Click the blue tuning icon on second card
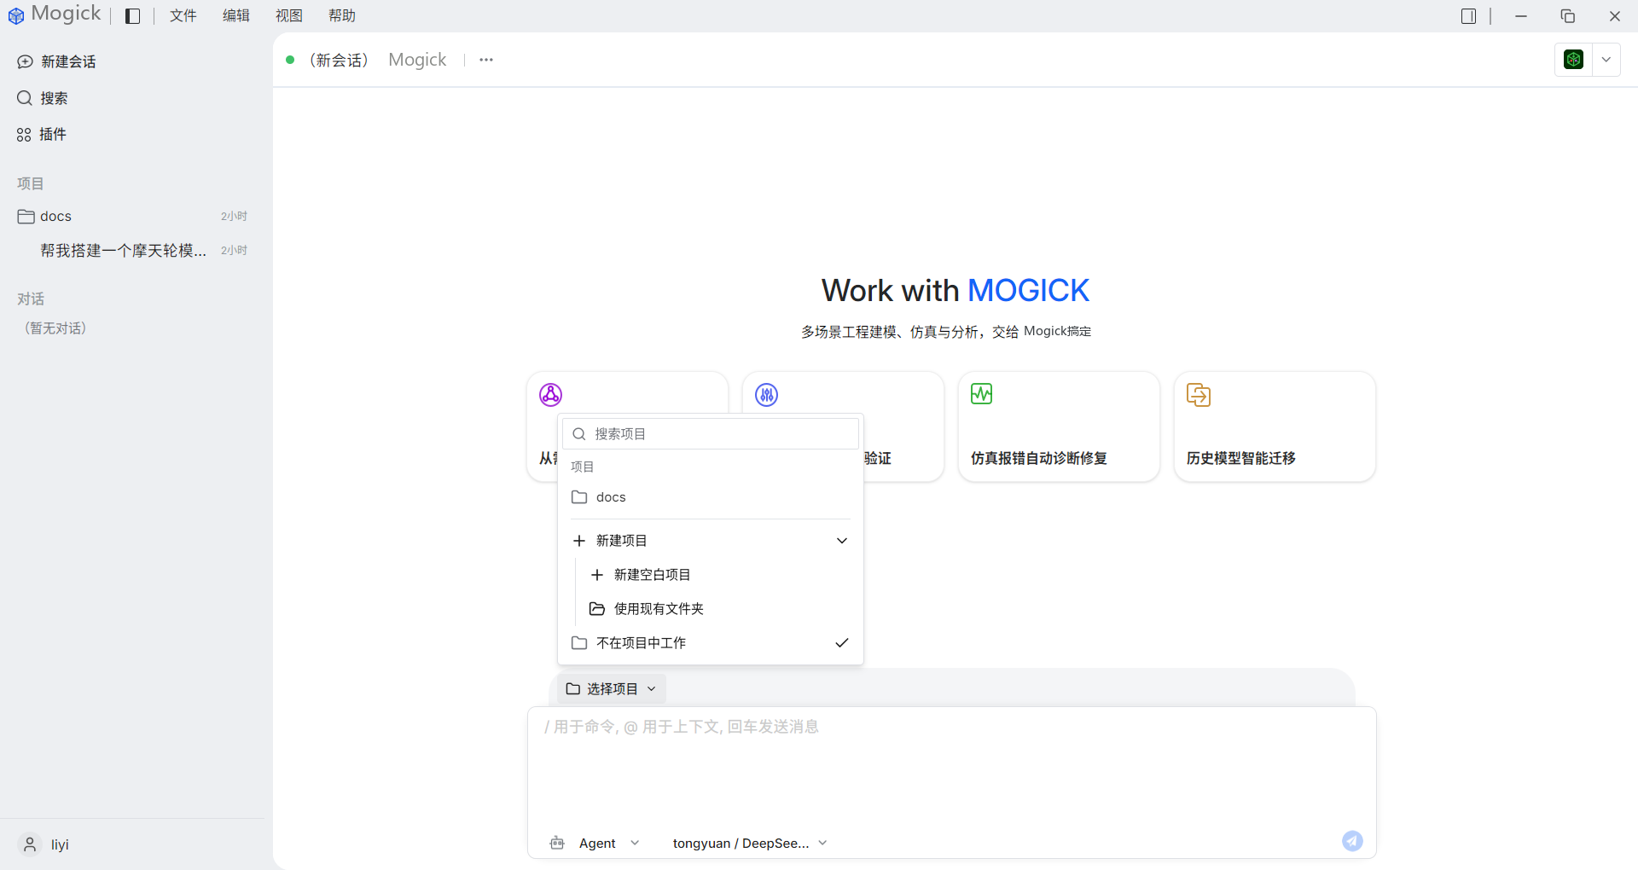Screen dimensions: 1638x870 tap(767, 395)
